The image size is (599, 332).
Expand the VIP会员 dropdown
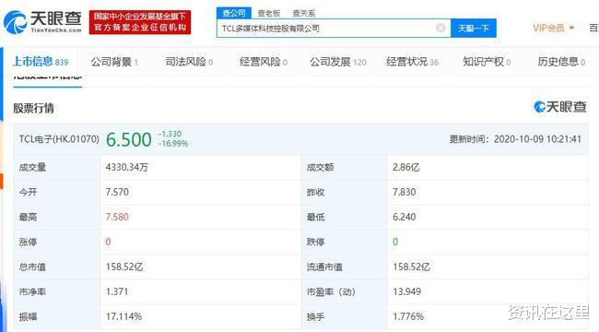point(554,28)
